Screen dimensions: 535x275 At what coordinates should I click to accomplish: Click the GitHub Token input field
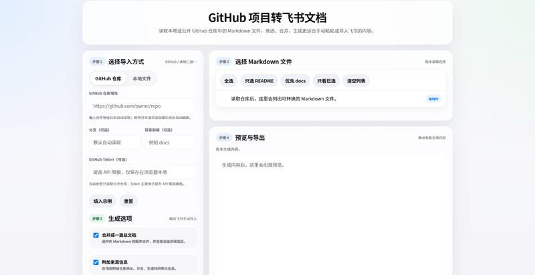[x=142, y=172]
